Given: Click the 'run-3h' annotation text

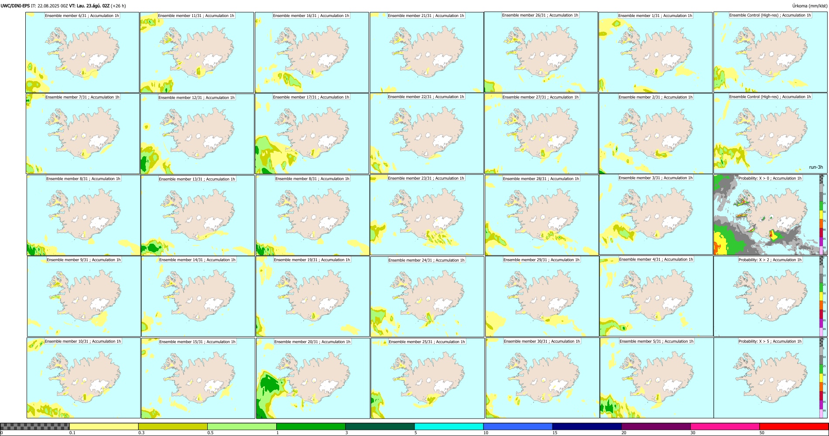Looking at the screenshot, I should [x=816, y=167].
